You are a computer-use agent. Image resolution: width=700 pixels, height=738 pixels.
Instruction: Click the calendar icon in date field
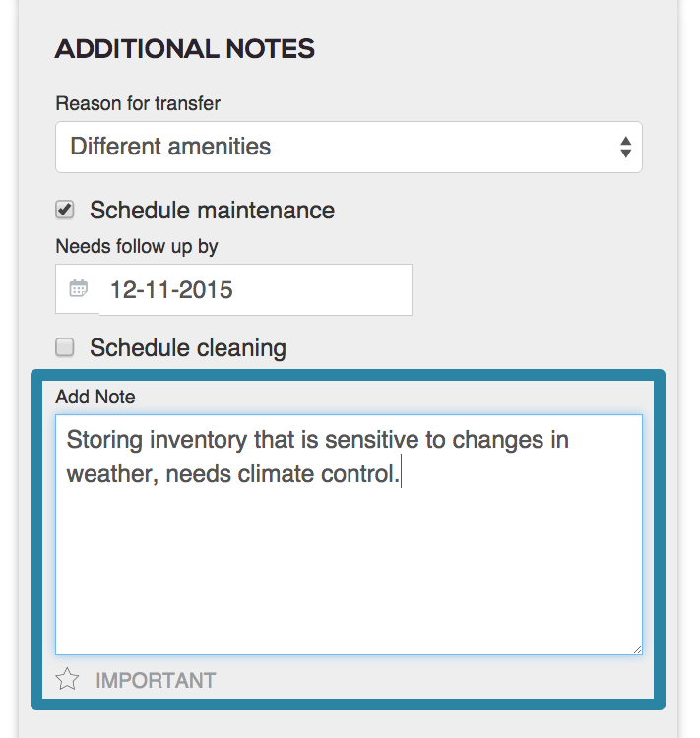tap(78, 288)
